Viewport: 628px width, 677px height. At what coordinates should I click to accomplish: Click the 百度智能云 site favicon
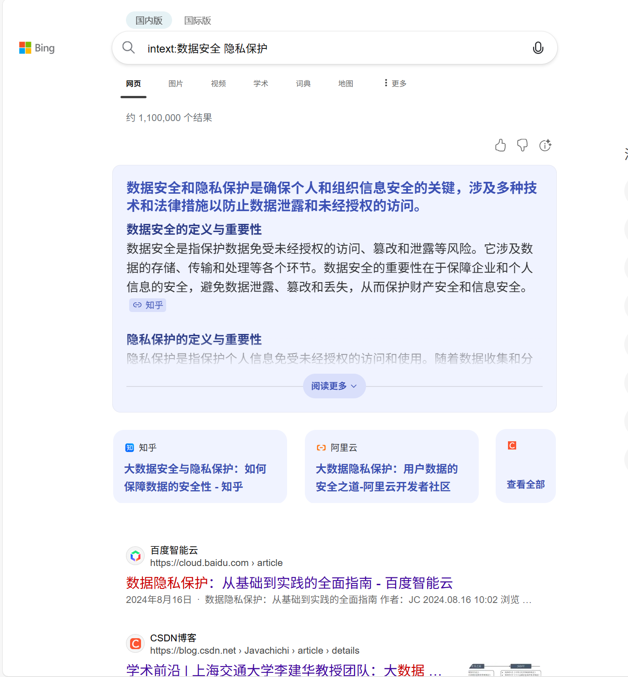click(x=135, y=555)
